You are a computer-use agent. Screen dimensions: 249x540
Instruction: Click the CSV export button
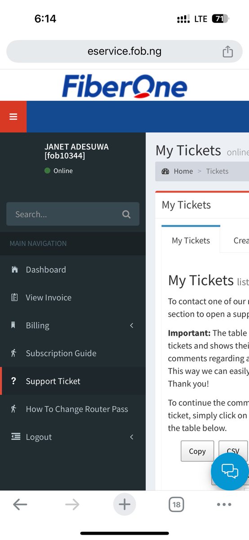(233, 451)
